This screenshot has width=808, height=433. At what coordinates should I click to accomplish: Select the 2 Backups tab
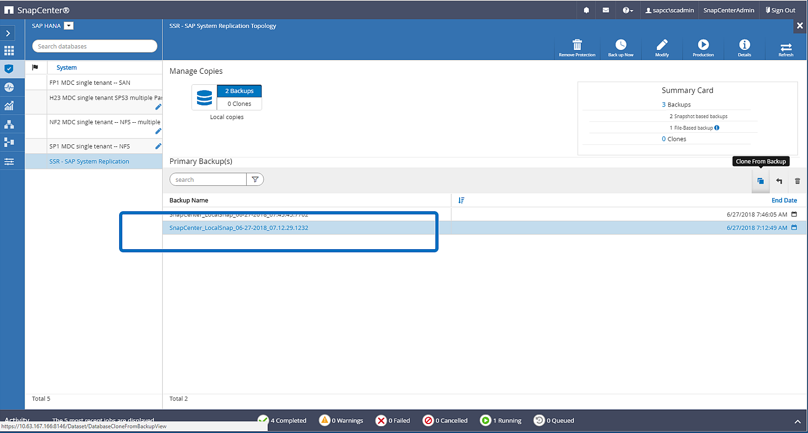(x=239, y=91)
